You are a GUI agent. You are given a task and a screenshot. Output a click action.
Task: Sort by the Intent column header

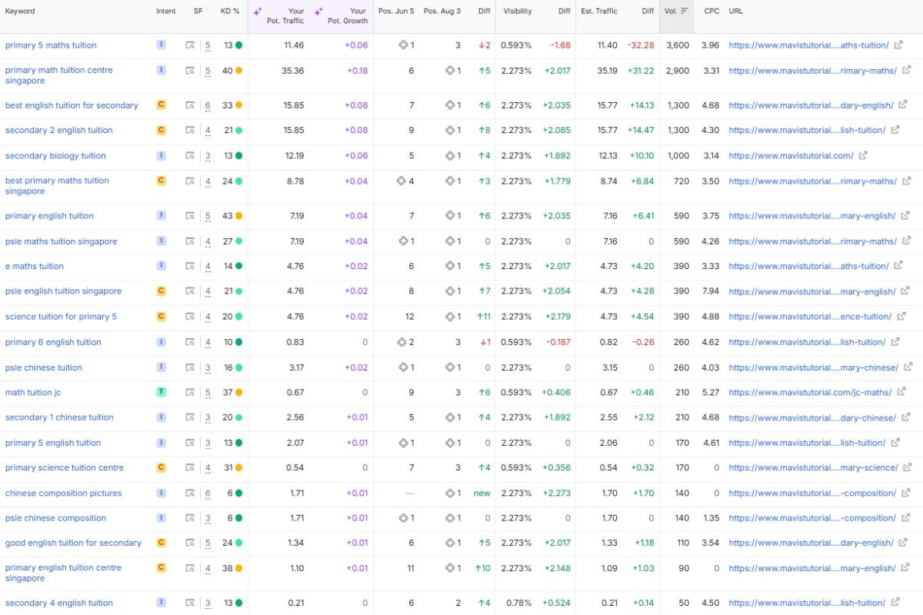click(x=165, y=12)
